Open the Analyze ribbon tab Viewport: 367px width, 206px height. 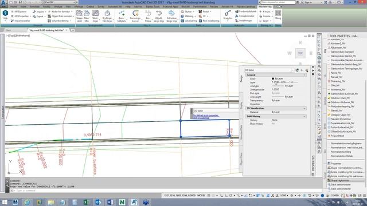coord(58,7)
